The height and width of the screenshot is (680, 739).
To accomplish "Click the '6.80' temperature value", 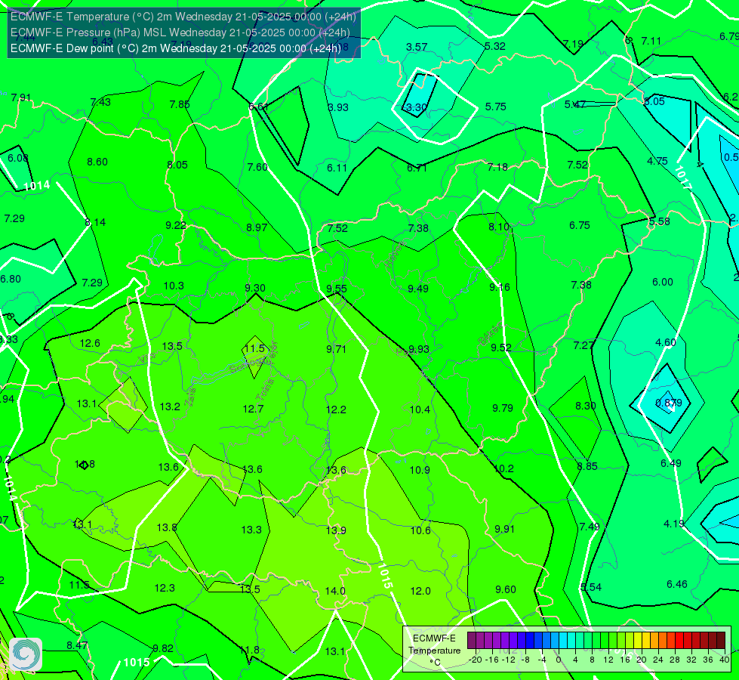I will click(x=11, y=279).
